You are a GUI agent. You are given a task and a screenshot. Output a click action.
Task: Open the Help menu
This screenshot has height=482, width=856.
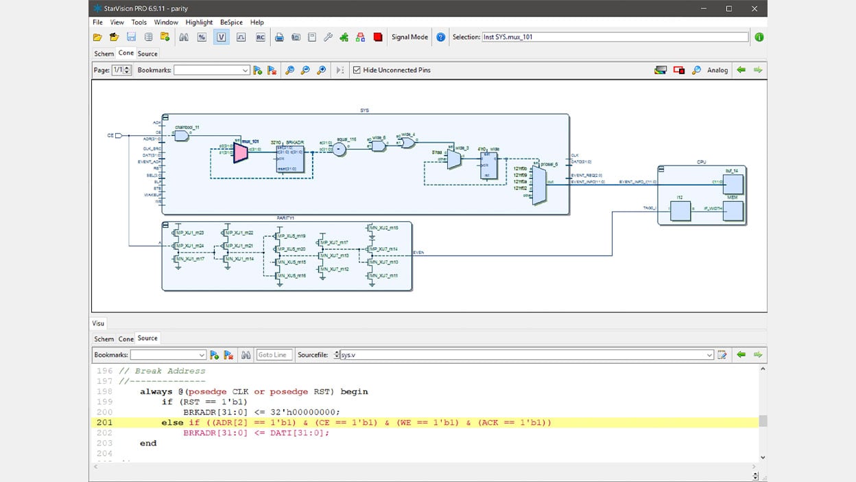coord(257,22)
